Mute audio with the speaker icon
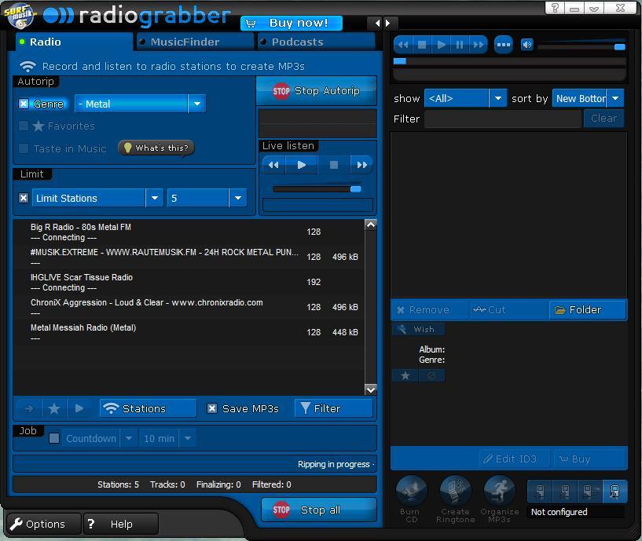The width and height of the screenshot is (642, 541). click(527, 45)
